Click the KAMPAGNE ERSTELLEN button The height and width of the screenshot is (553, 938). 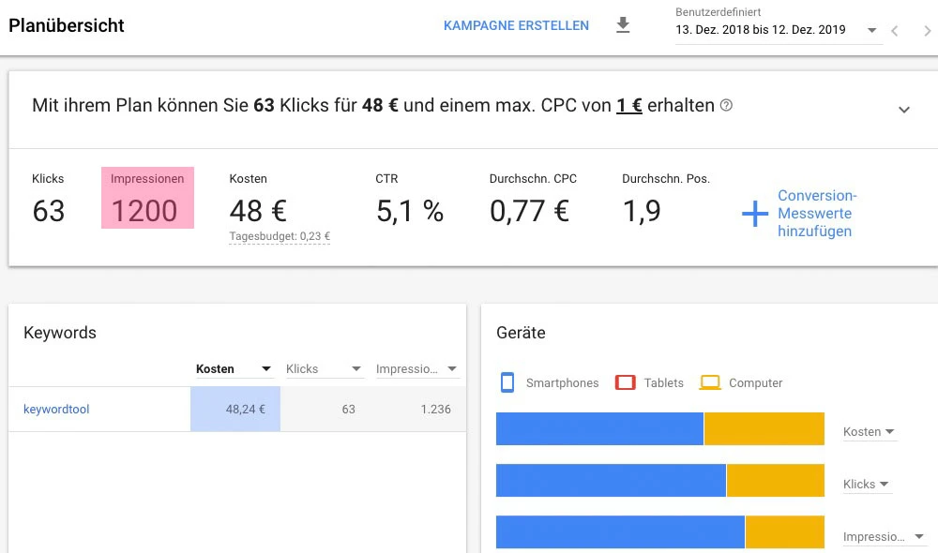(516, 26)
